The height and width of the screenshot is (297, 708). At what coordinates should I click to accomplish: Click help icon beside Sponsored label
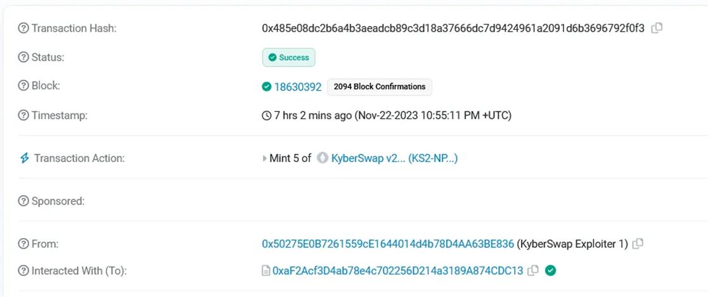(23, 201)
